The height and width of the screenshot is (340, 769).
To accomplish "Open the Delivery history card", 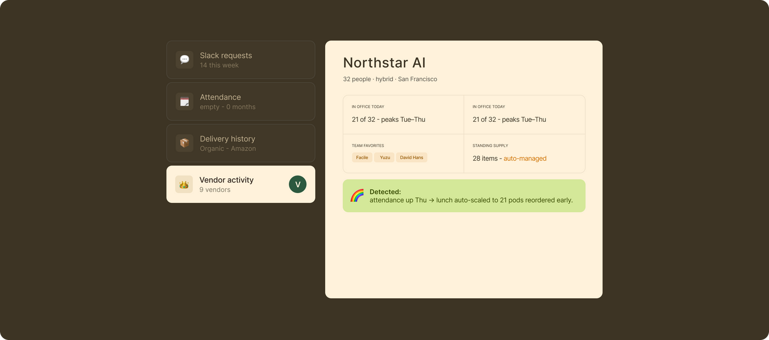I will (241, 143).
